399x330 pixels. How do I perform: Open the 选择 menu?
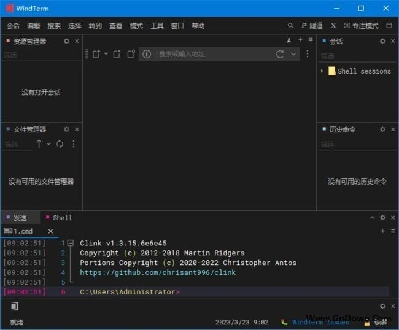point(75,26)
